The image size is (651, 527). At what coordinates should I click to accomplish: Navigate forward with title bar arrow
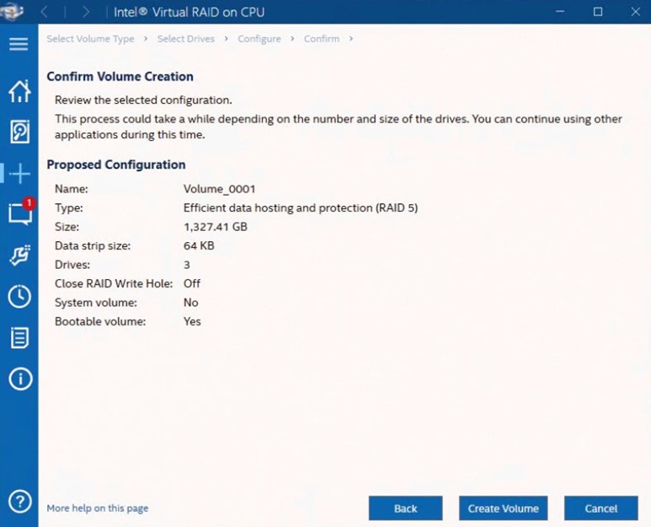pyautogui.click(x=86, y=12)
